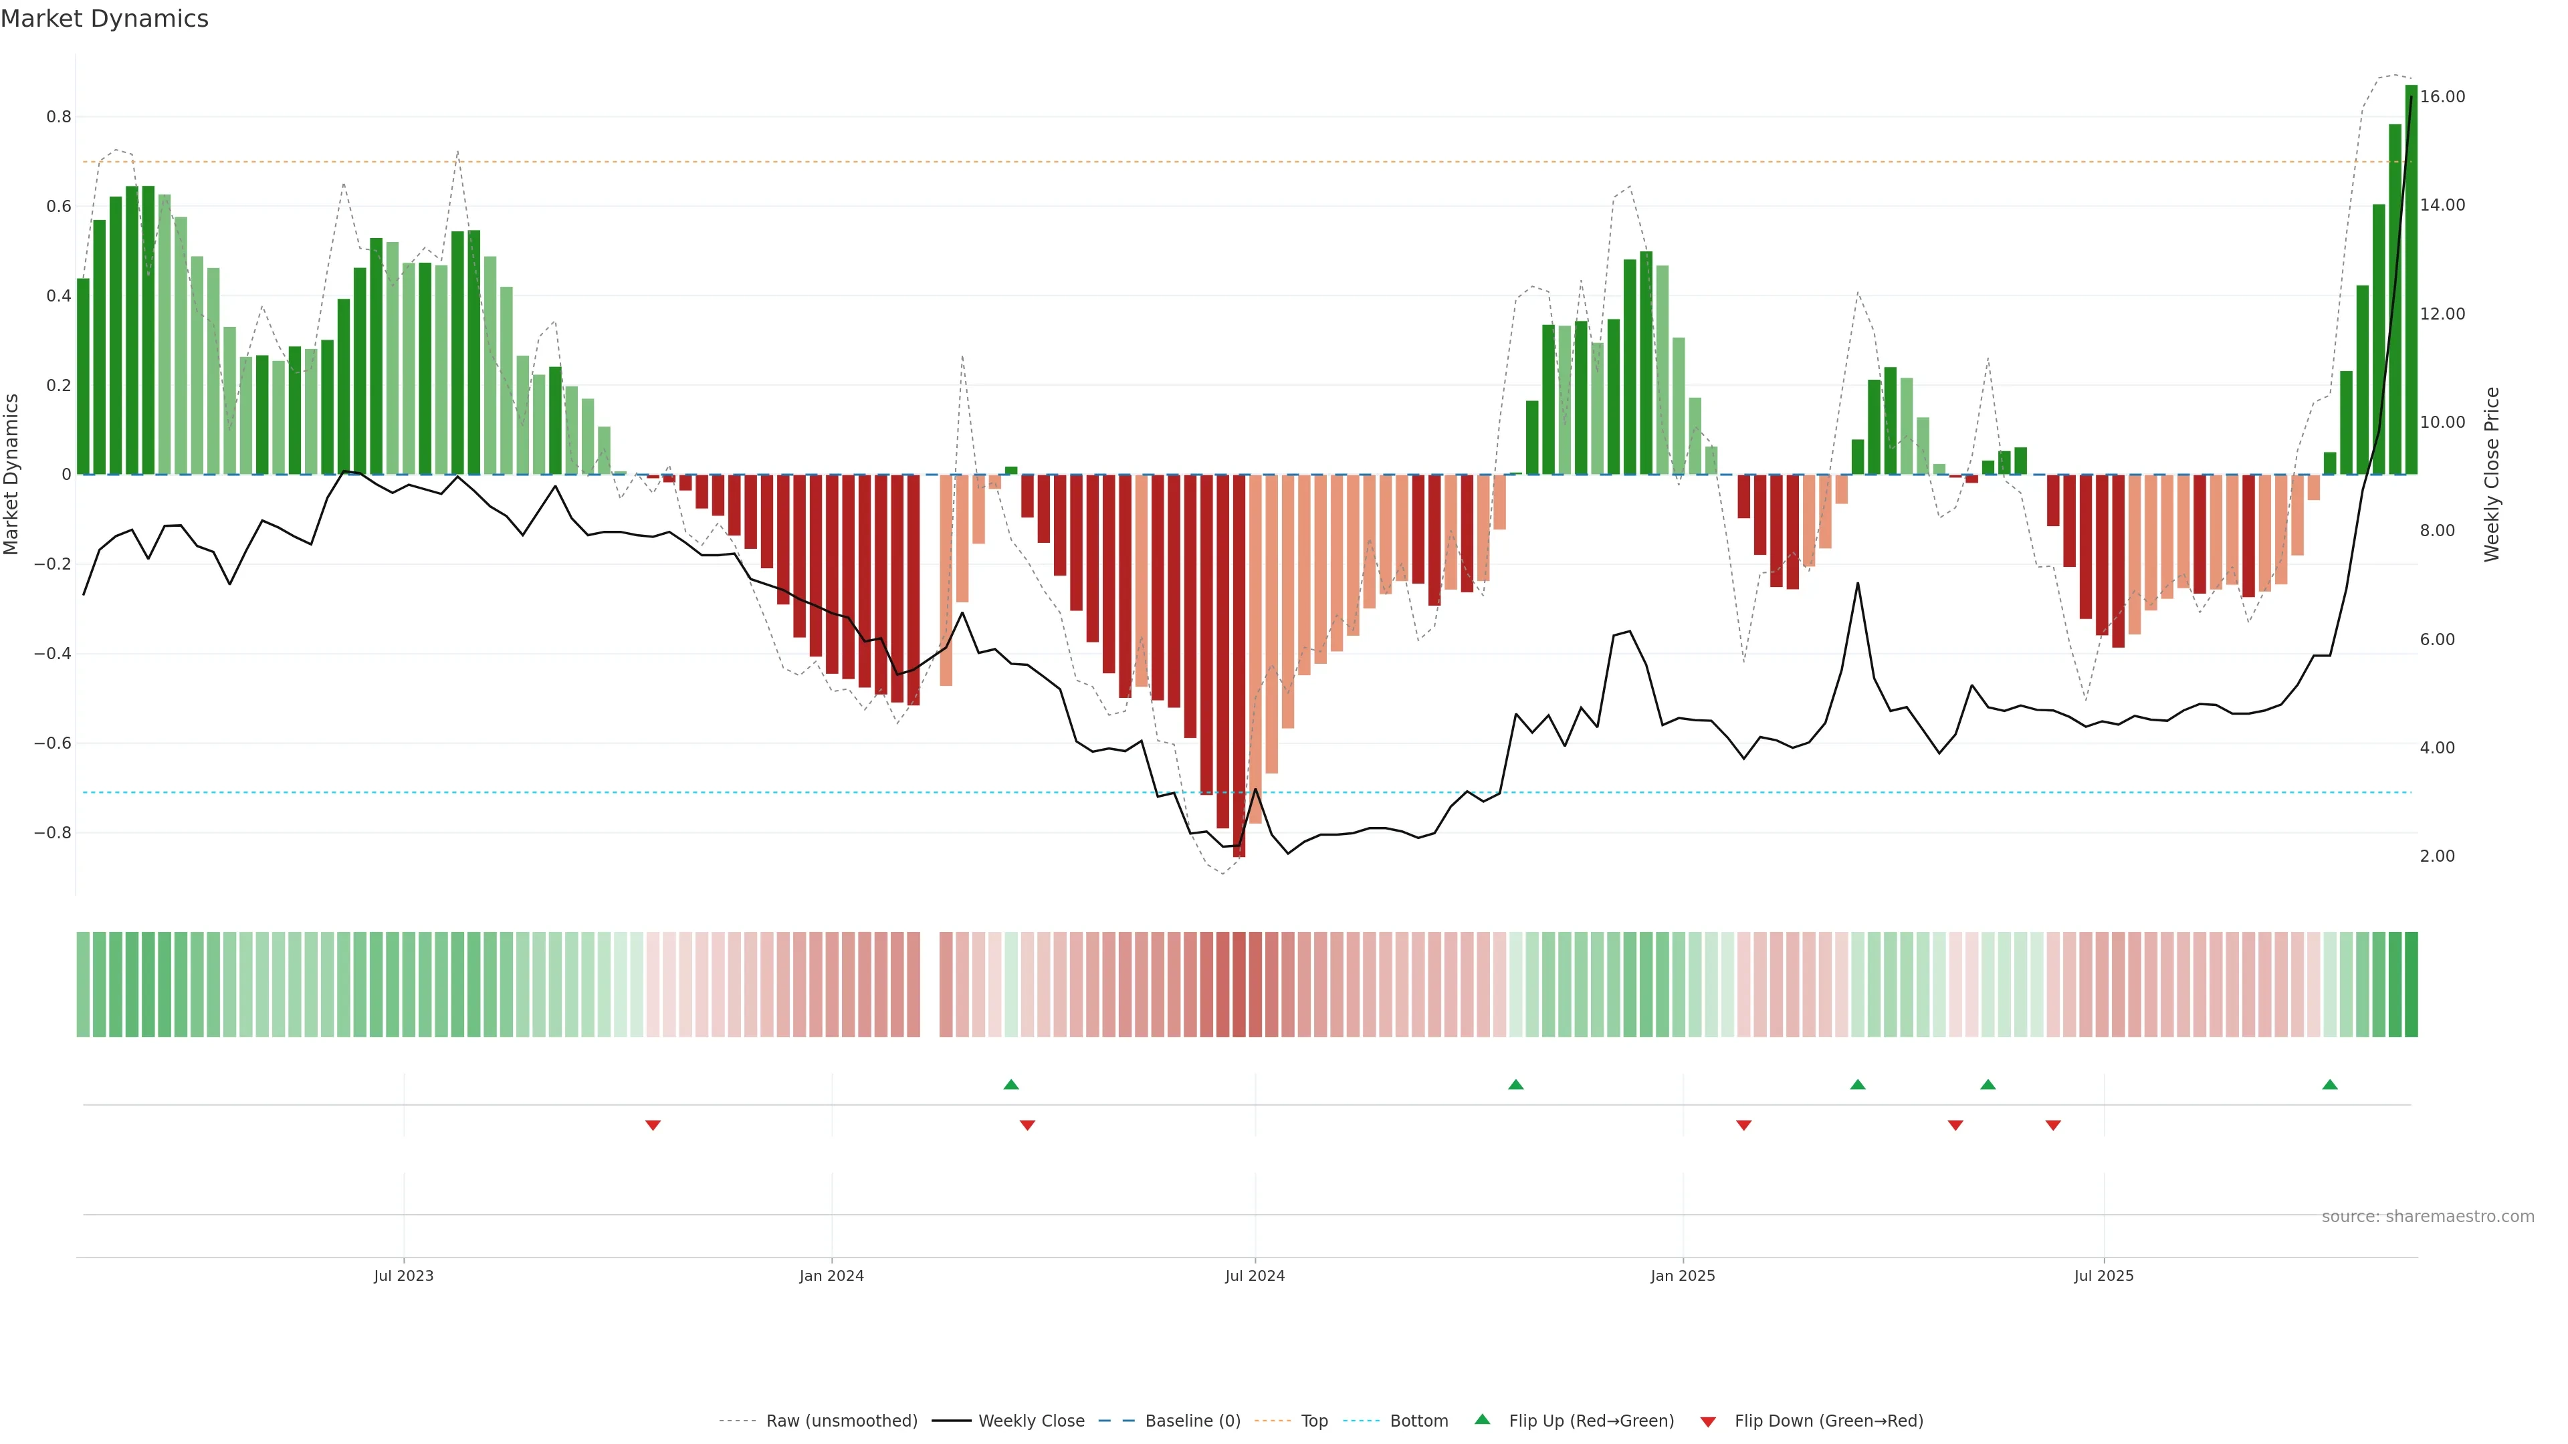Toggle the Weekly Close legend entry

[1031, 1421]
